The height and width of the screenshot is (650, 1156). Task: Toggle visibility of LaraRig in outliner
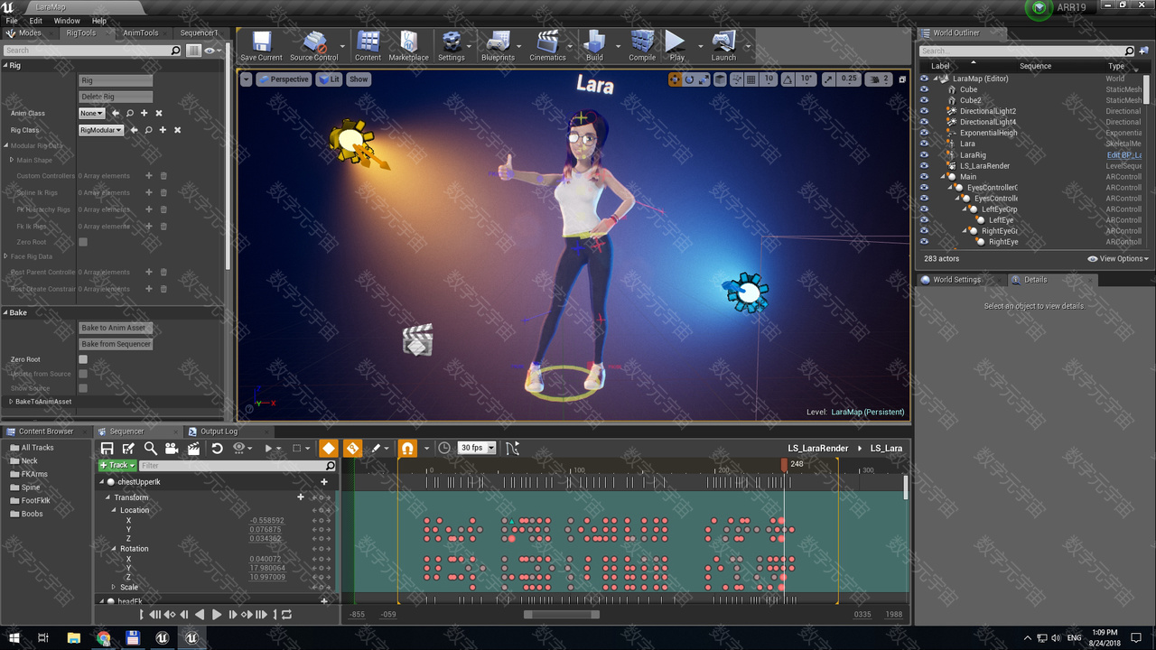924,154
